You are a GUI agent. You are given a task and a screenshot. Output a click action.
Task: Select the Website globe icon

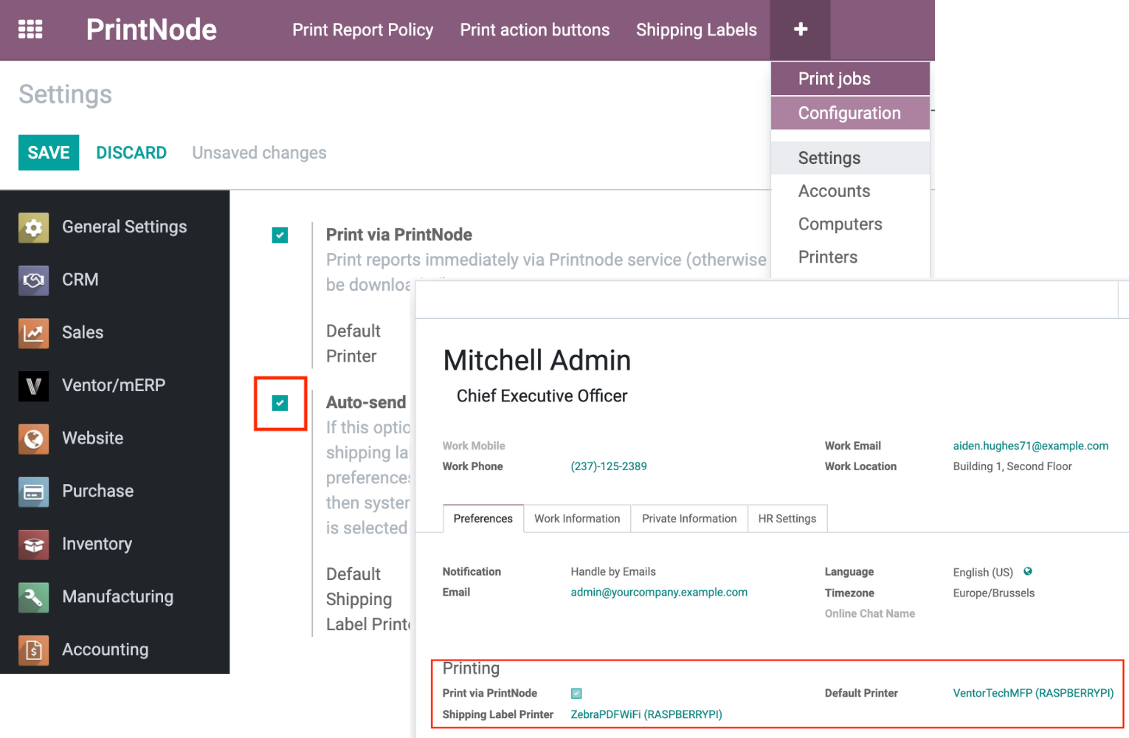coord(33,438)
